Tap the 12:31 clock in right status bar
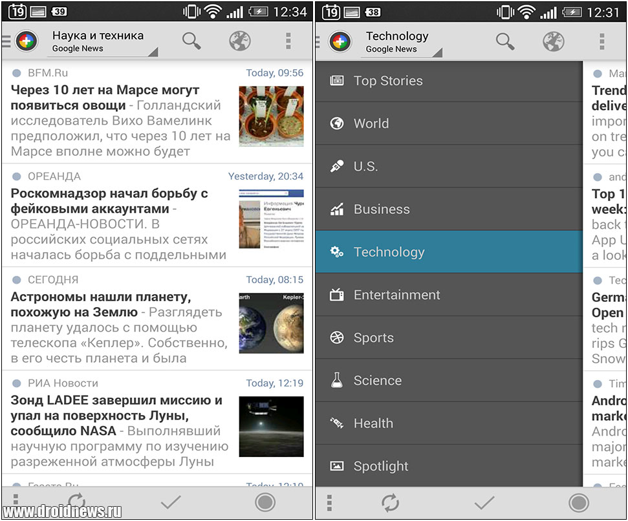 [603, 12]
